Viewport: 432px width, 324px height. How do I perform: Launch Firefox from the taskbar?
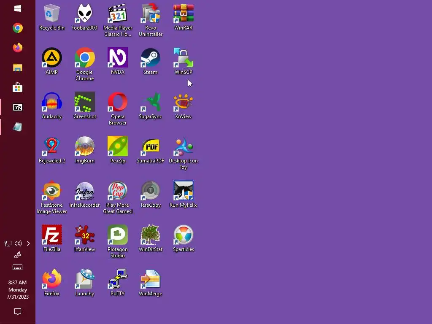[x=18, y=48]
